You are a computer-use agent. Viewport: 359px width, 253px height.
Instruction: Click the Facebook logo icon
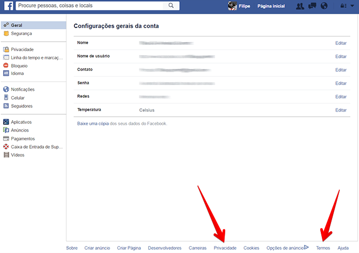coord(8,6)
